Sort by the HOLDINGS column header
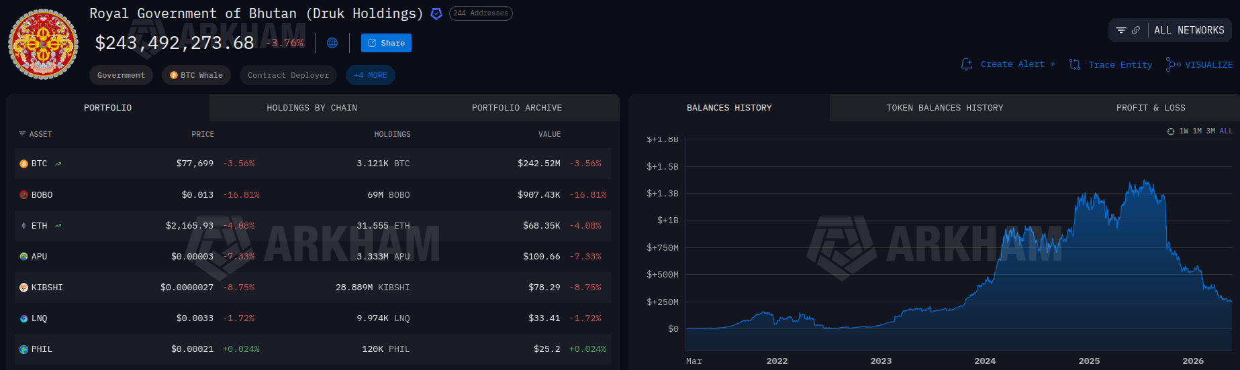Image resolution: width=1240 pixels, height=370 pixels. [392, 134]
